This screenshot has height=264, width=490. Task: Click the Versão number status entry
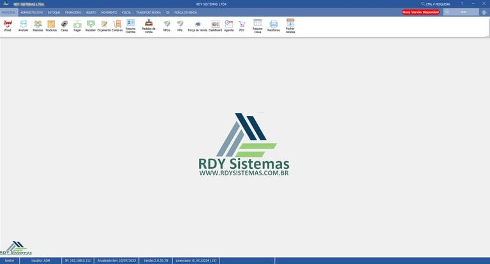pos(156,261)
